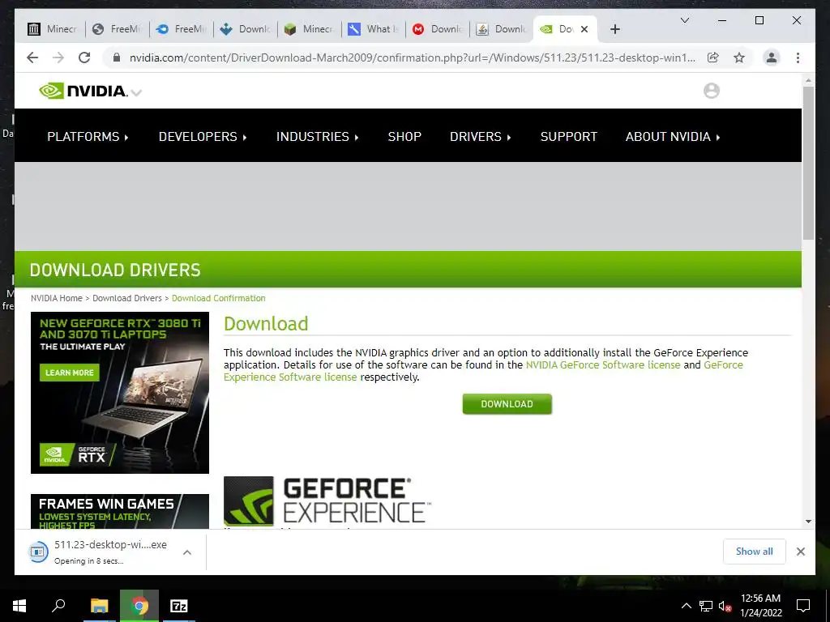The height and width of the screenshot is (622, 830).
Task: Switch to the Minecraft tab with the block icon
Action: click(x=309, y=29)
